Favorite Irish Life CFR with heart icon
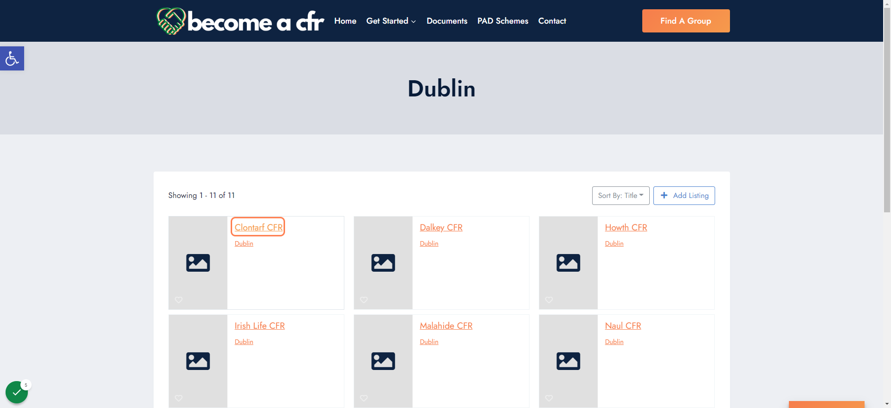Viewport: 891px width, 408px height. (179, 398)
